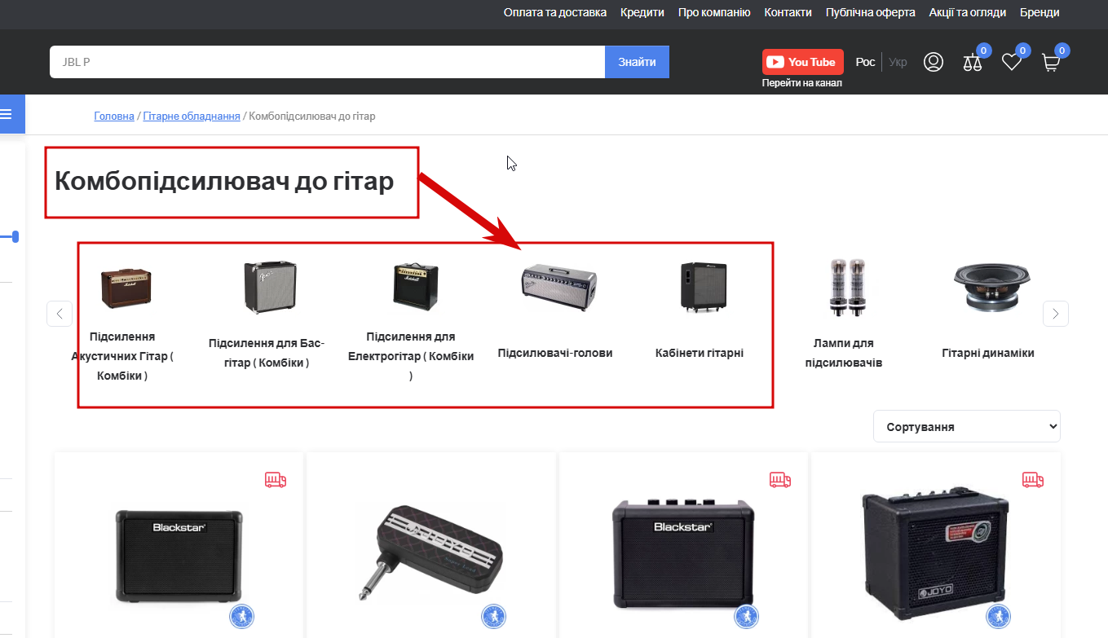This screenshot has width=1108, height=638.
Task: Open the blue hamburger sidebar menu
Action: (7, 114)
